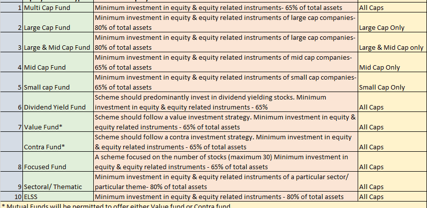
Task: Click the Large & Mid Cap Fund cell
Action: tap(58, 42)
